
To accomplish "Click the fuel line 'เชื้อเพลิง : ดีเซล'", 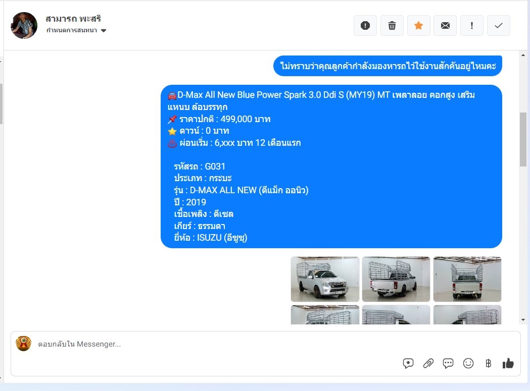I will [x=204, y=214].
